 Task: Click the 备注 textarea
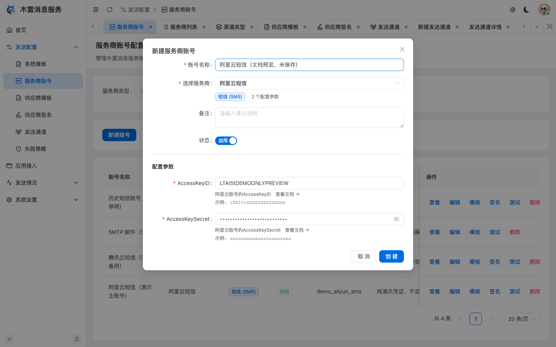pyautogui.click(x=309, y=118)
